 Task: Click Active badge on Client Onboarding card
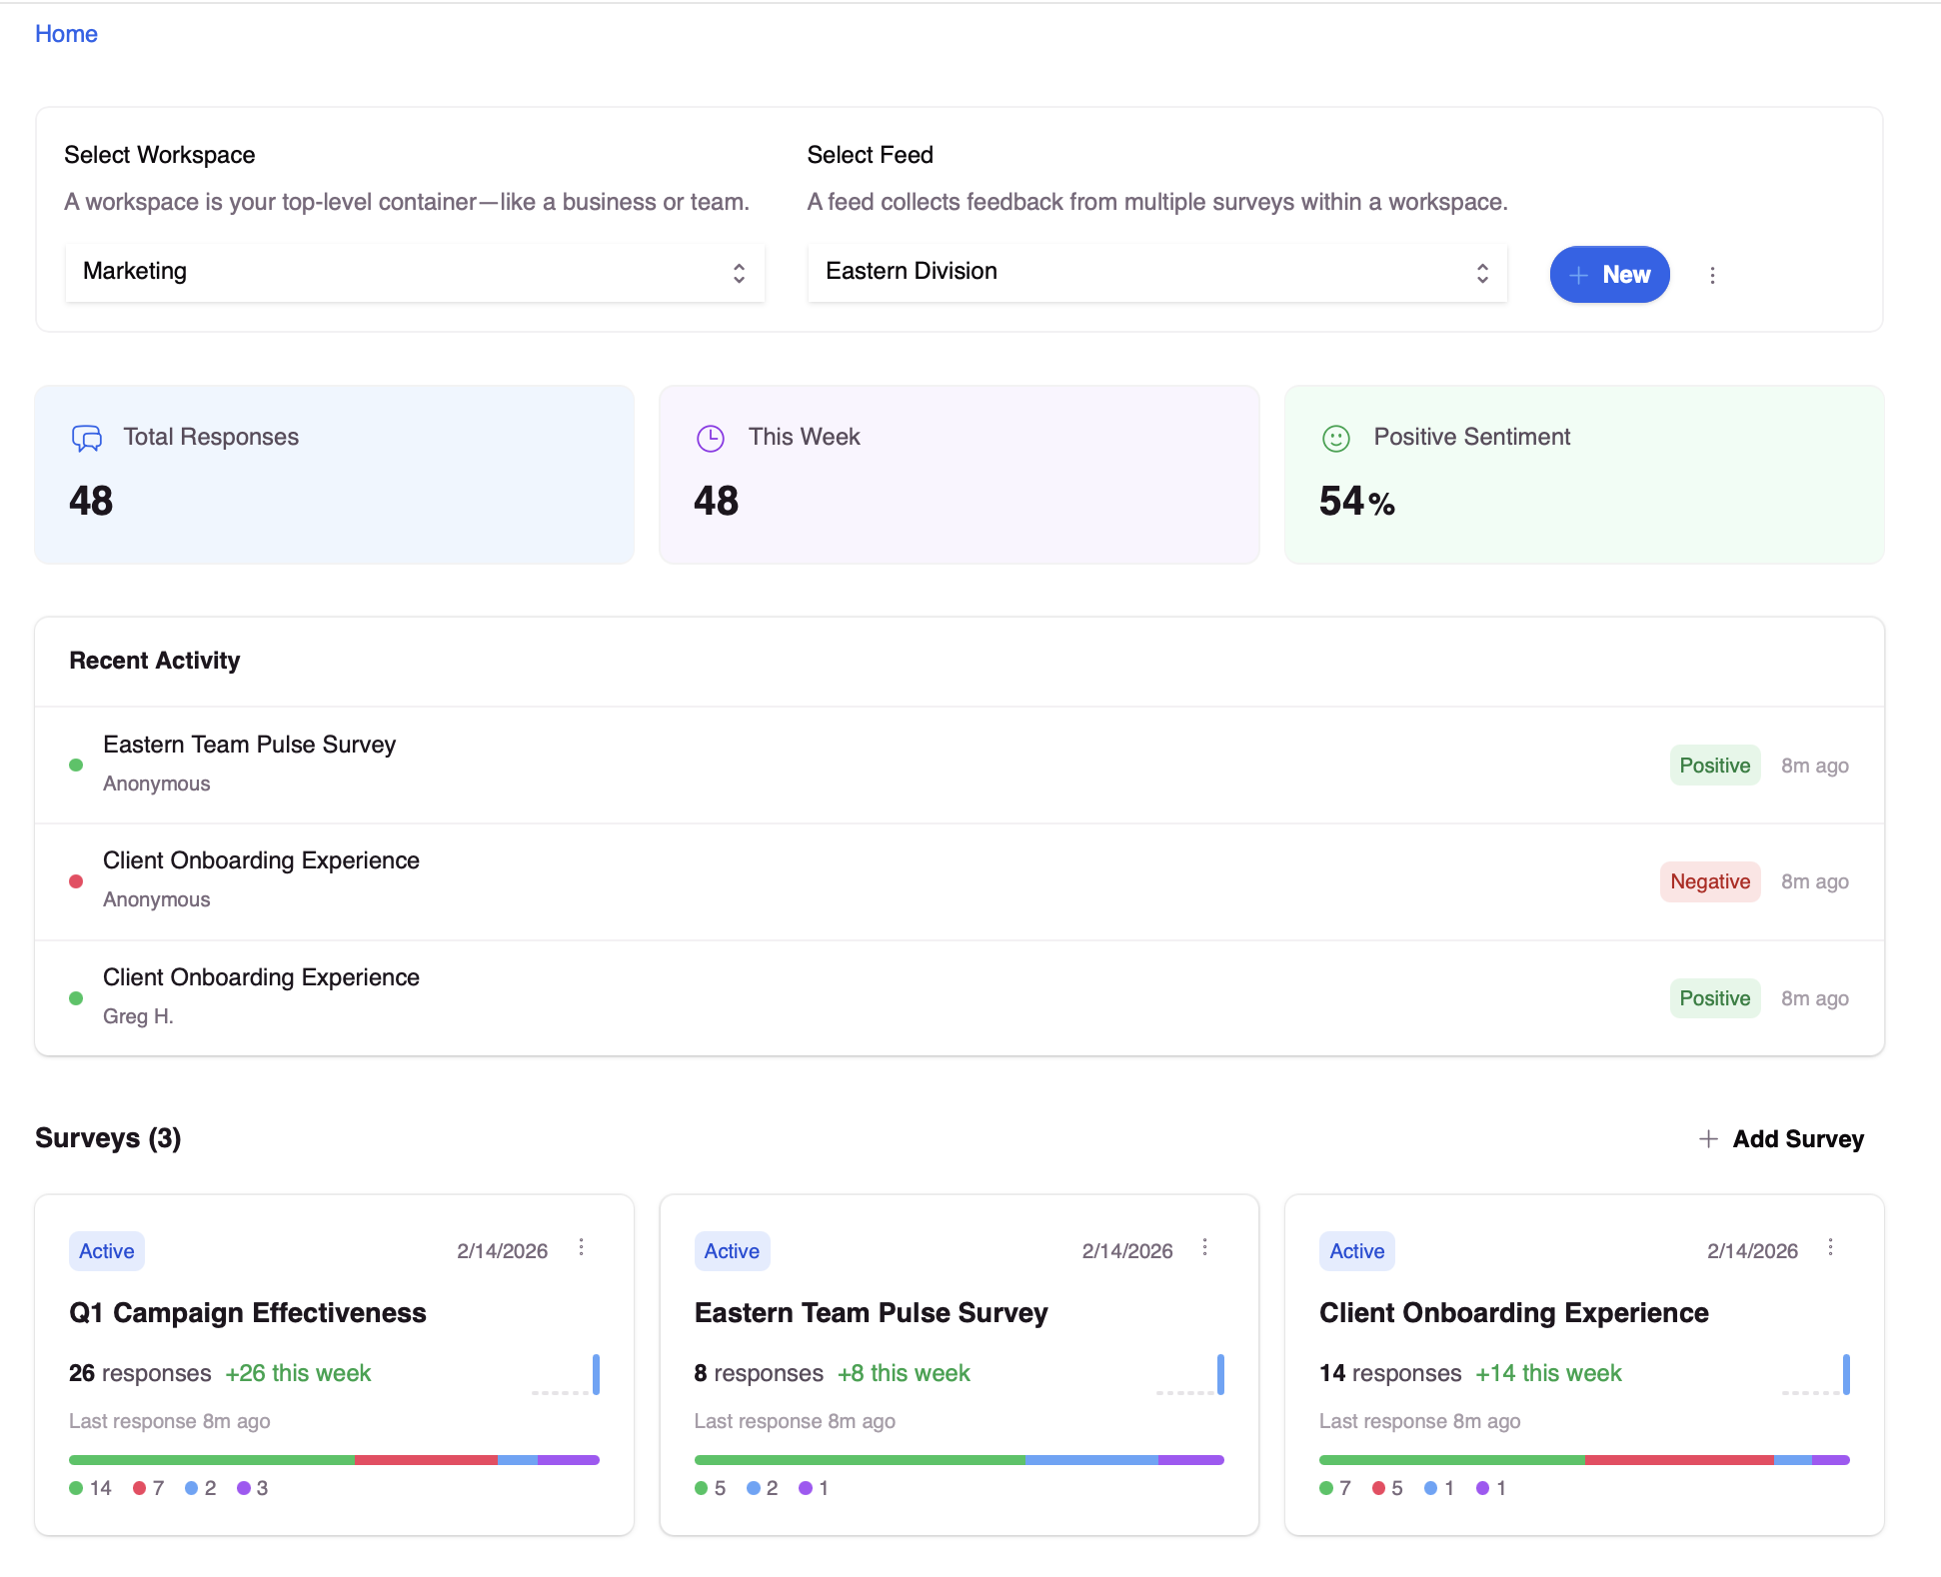click(1356, 1251)
